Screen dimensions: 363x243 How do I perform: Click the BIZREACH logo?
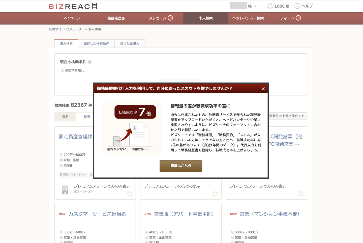pyautogui.click(x=73, y=6)
